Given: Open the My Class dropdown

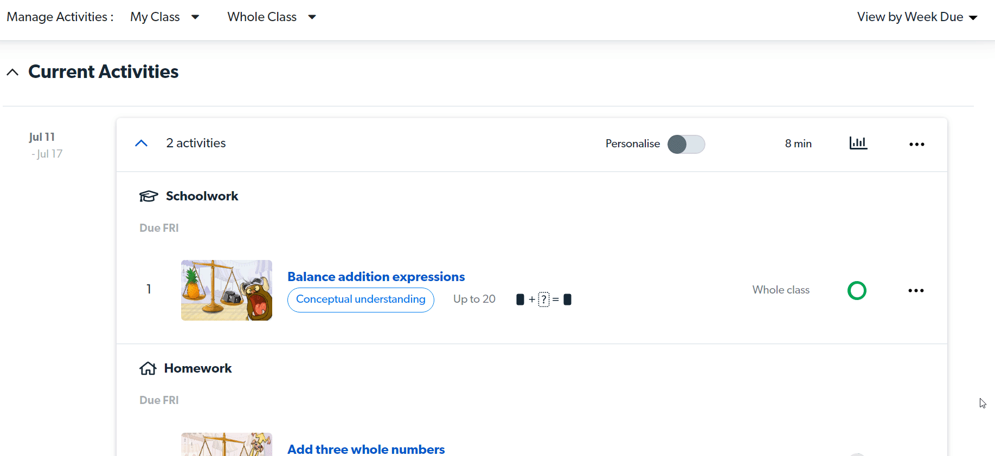Looking at the screenshot, I should pos(164,17).
